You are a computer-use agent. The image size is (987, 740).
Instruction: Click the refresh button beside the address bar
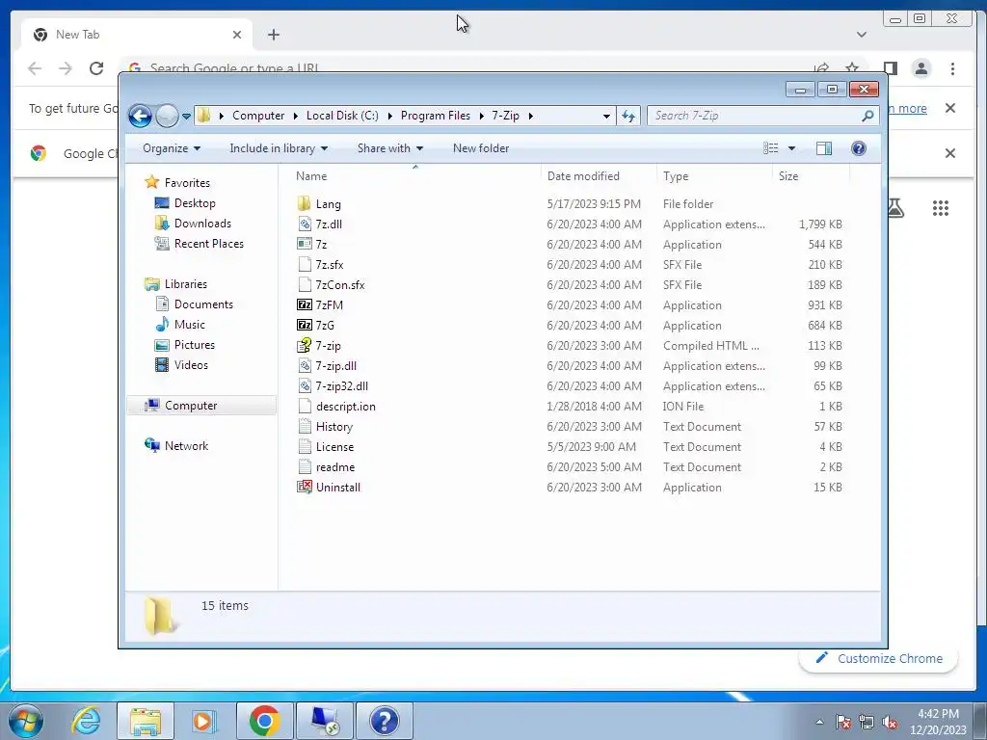coord(628,116)
